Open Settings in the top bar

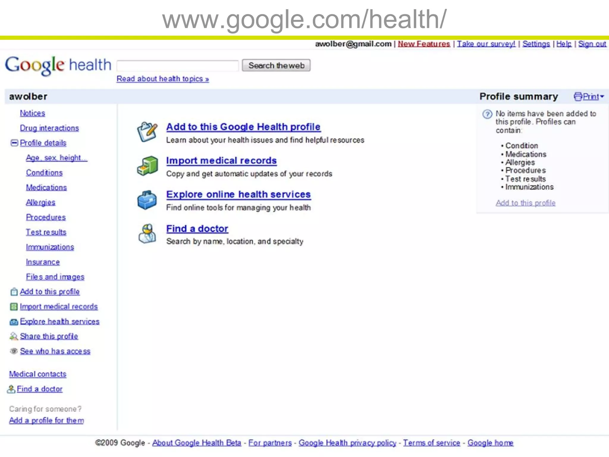pos(536,44)
